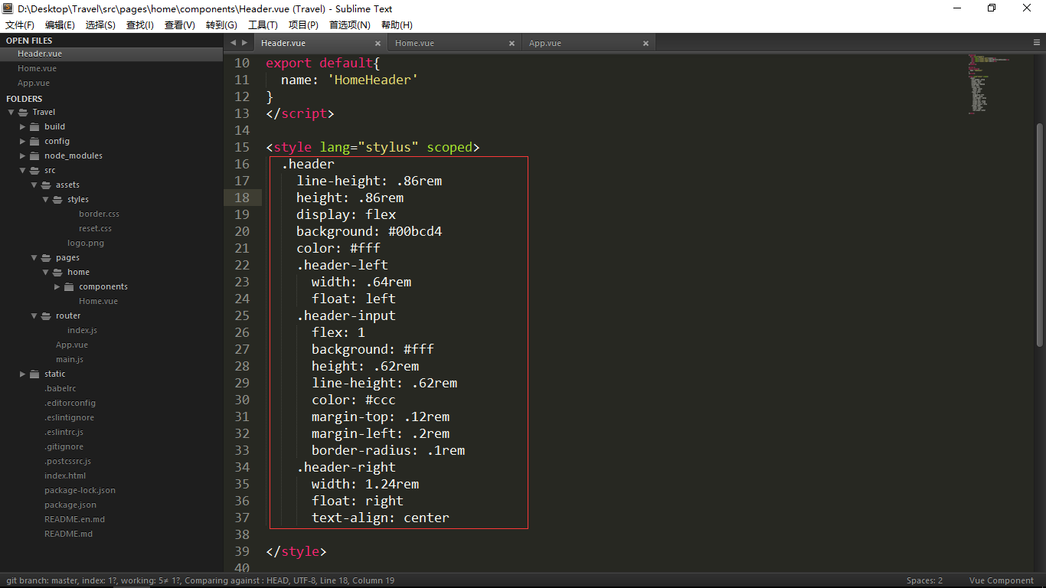This screenshot has width=1046, height=588.
Task: Open .babelrc file
Action: pos(60,388)
